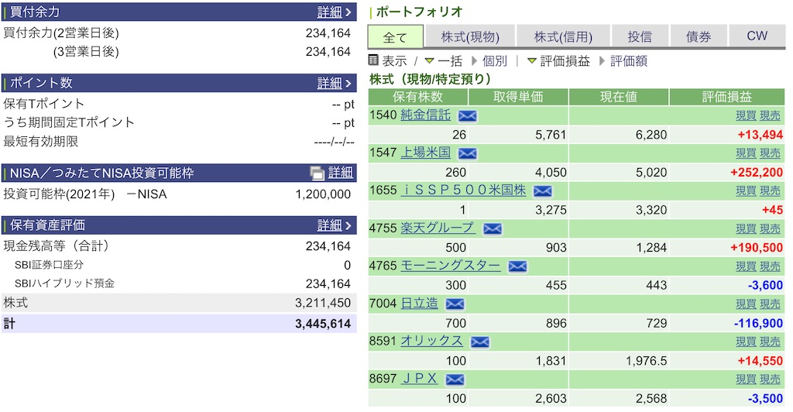Click 現買 for 楽天グループ
793x412 pixels.
click(746, 228)
